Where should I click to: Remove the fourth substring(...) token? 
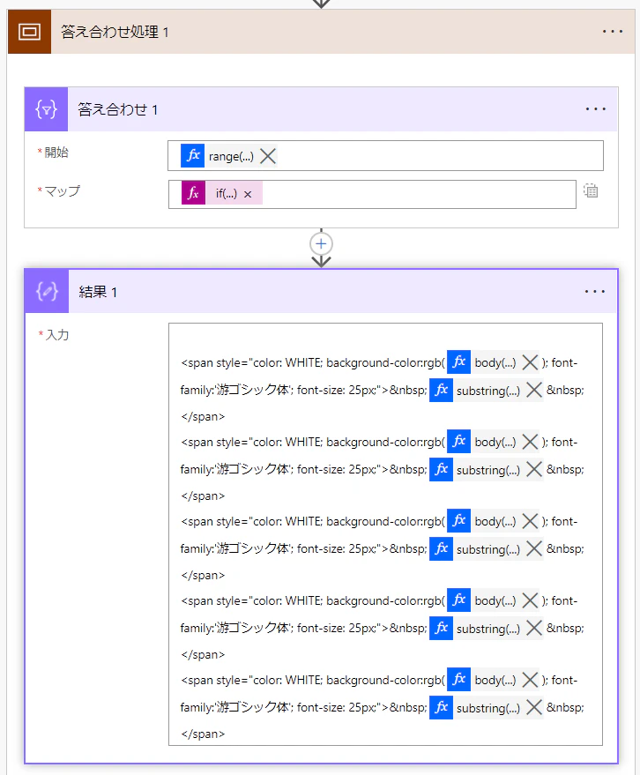533,629
